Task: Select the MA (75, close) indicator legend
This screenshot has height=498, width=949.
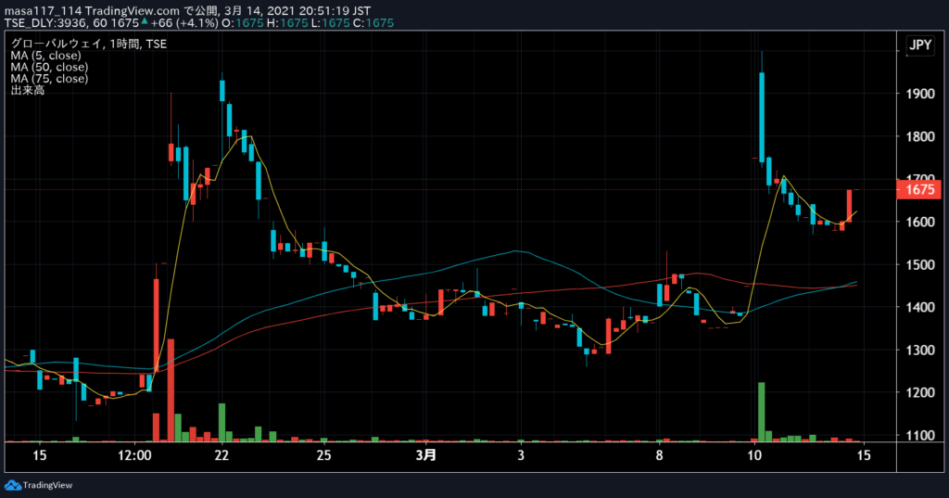Action: (x=49, y=78)
